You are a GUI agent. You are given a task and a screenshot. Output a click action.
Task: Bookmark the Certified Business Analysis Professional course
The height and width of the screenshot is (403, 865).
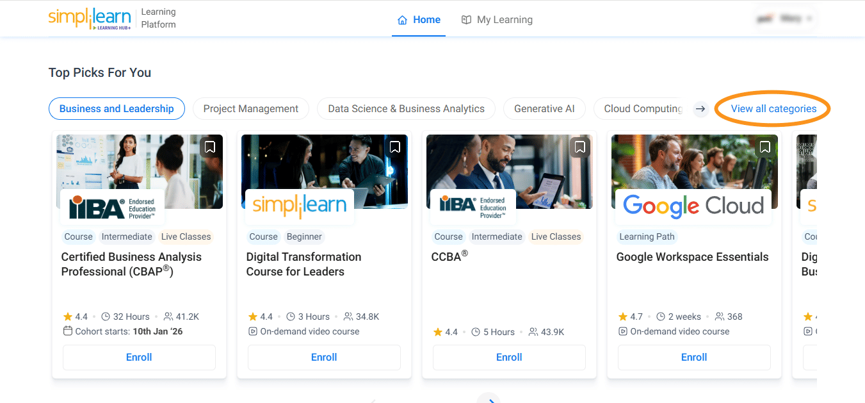point(210,147)
